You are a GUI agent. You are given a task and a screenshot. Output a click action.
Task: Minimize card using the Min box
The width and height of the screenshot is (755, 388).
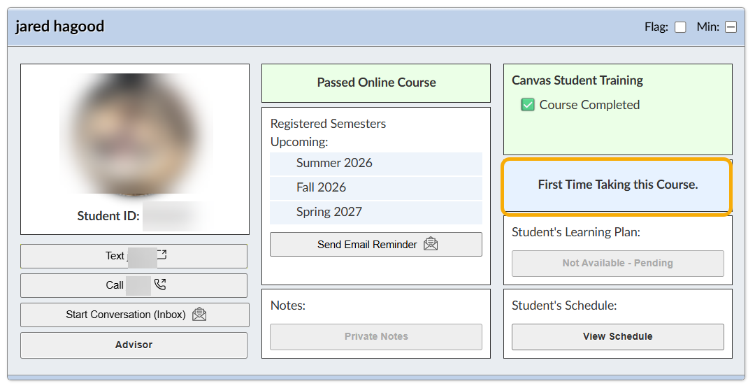coord(731,27)
